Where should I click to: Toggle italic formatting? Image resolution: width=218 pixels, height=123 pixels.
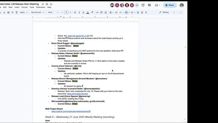tap(79, 12)
